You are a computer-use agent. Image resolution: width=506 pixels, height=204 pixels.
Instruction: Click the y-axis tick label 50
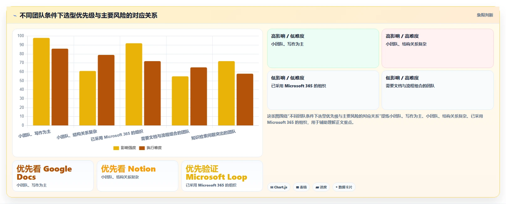point(22,80)
